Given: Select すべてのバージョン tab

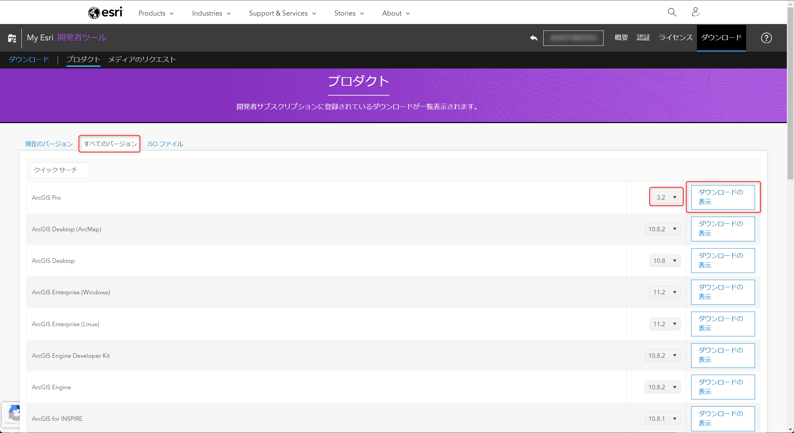Looking at the screenshot, I should coord(110,144).
